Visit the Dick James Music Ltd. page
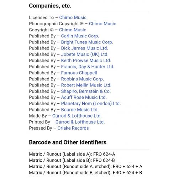This screenshot has height=178, width=178. (84, 48)
